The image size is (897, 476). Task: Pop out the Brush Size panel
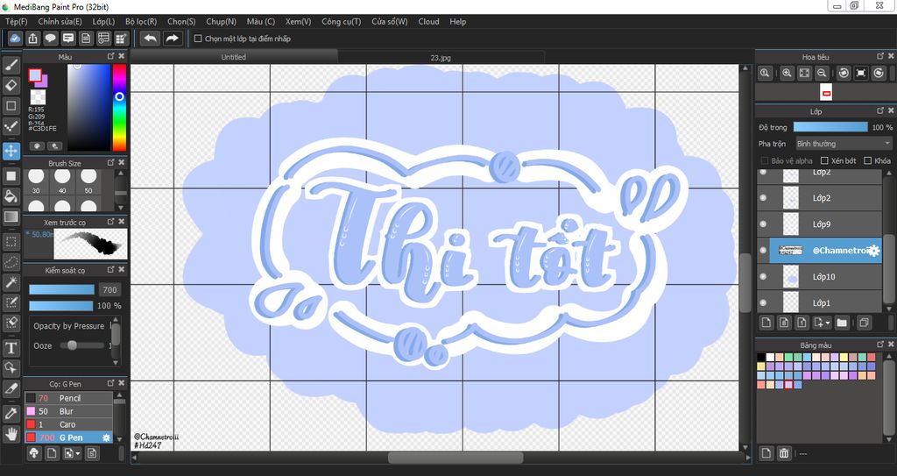pos(111,163)
